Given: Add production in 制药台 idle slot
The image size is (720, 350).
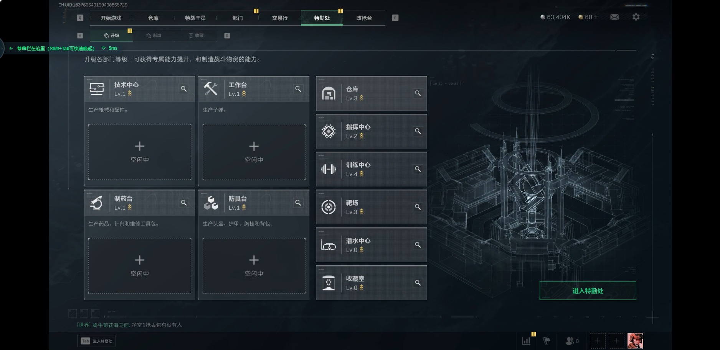Looking at the screenshot, I should tap(140, 266).
